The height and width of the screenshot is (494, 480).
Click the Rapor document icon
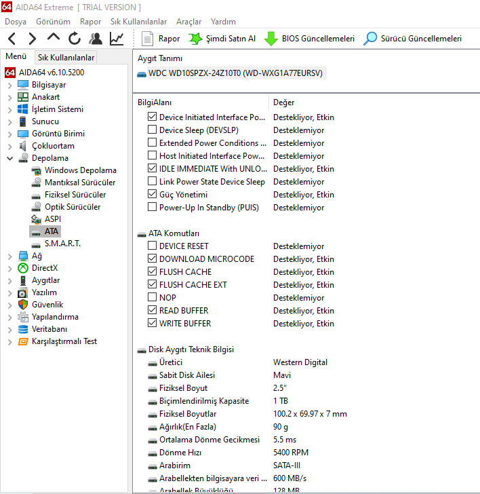147,39
